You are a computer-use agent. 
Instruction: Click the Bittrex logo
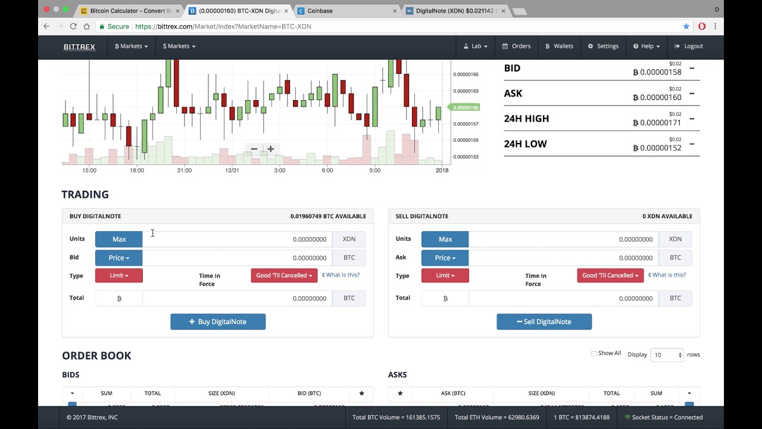79,46
